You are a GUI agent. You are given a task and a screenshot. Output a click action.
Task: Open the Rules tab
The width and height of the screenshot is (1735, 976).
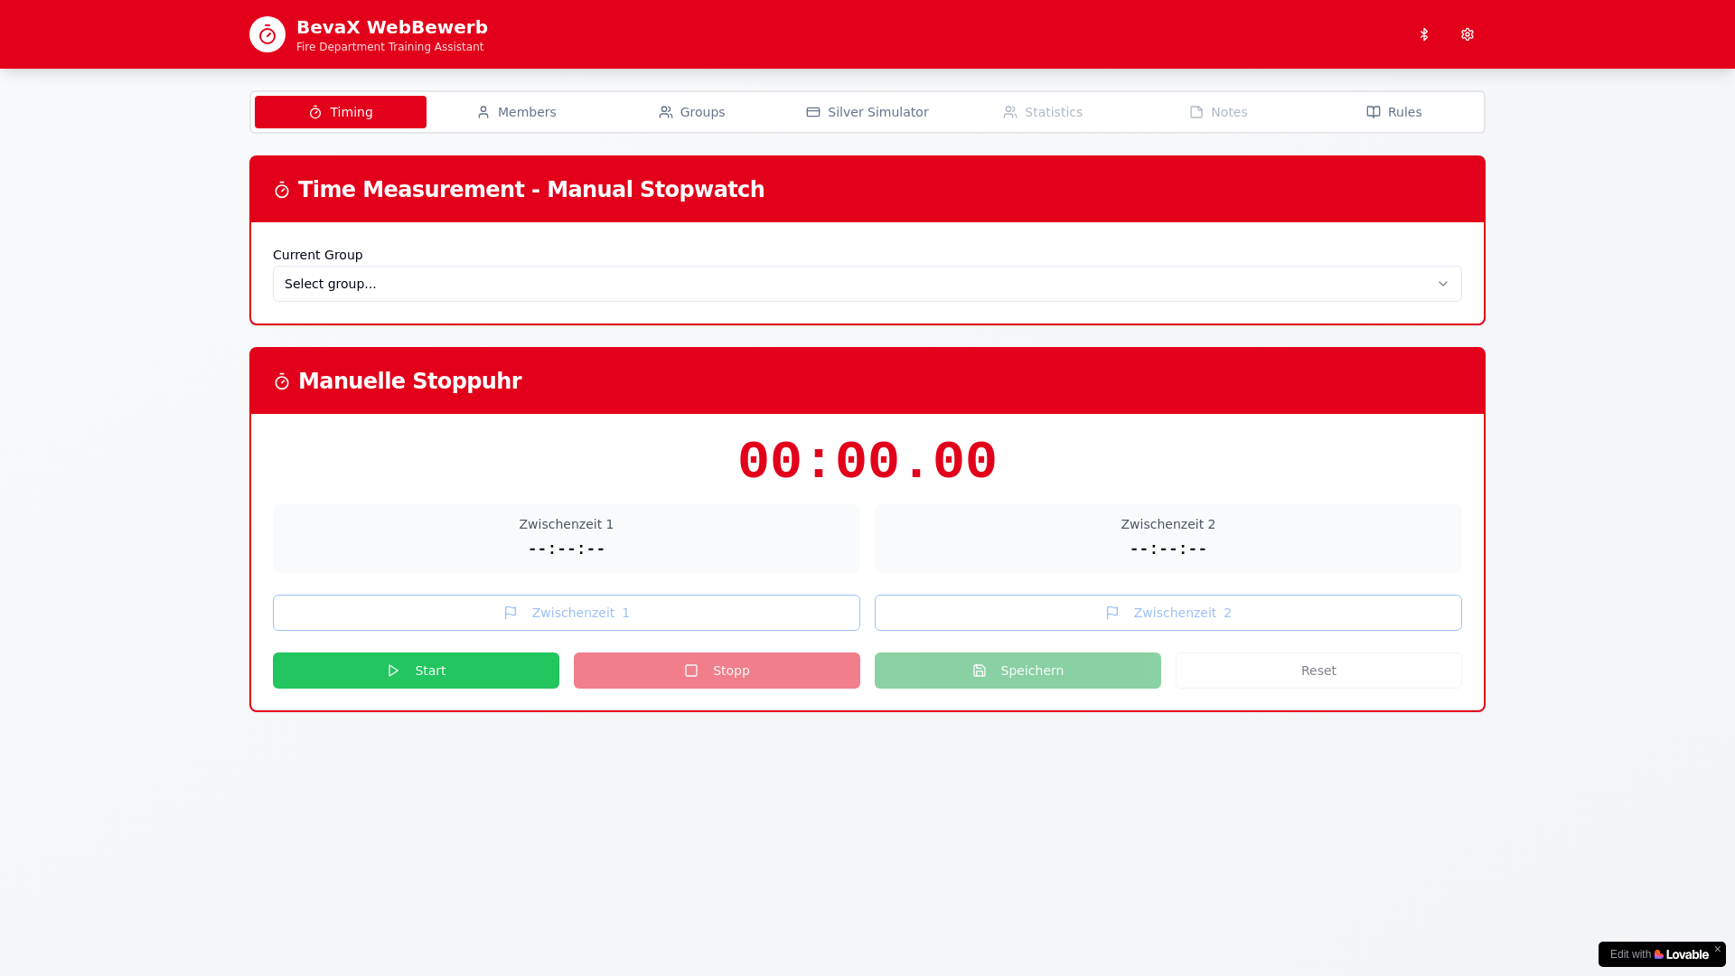point(1394,112)
